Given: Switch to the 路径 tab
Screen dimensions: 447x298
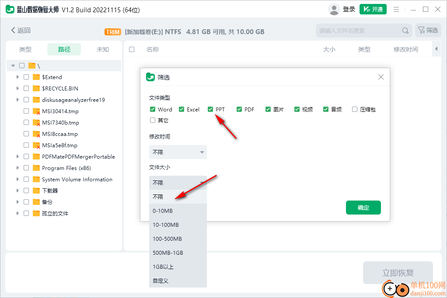Looking at the screenshot, I should coord(64,49).
